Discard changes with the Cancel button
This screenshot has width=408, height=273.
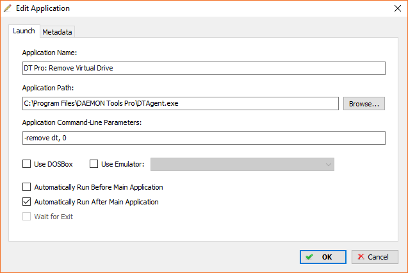click(x=375, y=257)
